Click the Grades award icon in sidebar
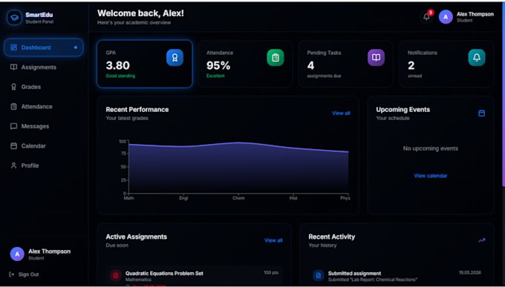The height and width of the screenshot is (287, 505). 13,87
